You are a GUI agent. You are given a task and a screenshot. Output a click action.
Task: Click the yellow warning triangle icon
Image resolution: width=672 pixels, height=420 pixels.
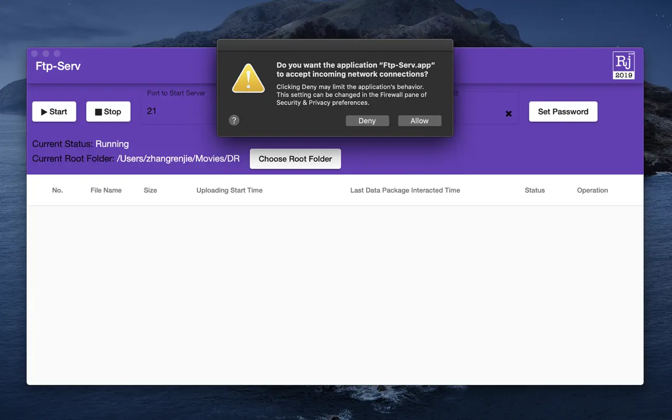tap(248, 79)
